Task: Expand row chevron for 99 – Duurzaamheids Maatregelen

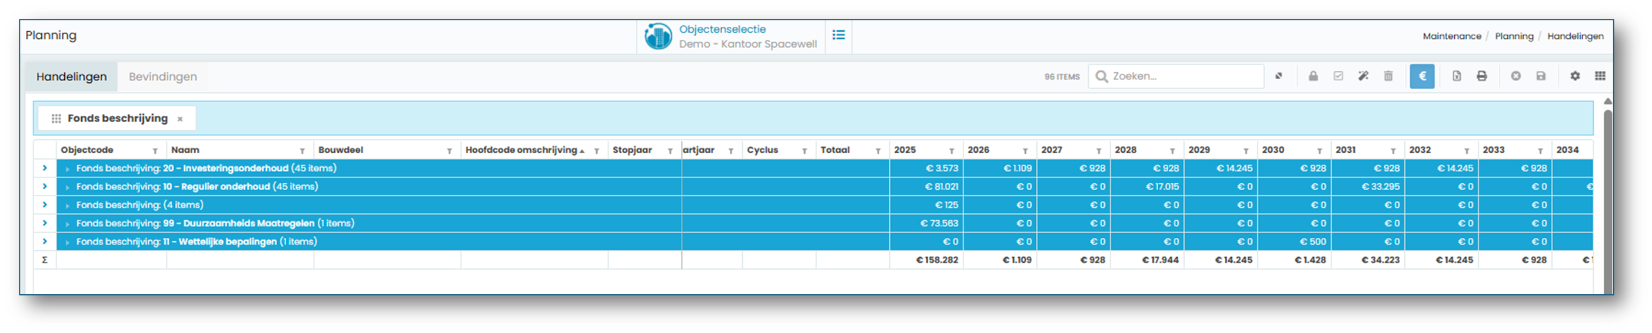Action: point(44,223)
